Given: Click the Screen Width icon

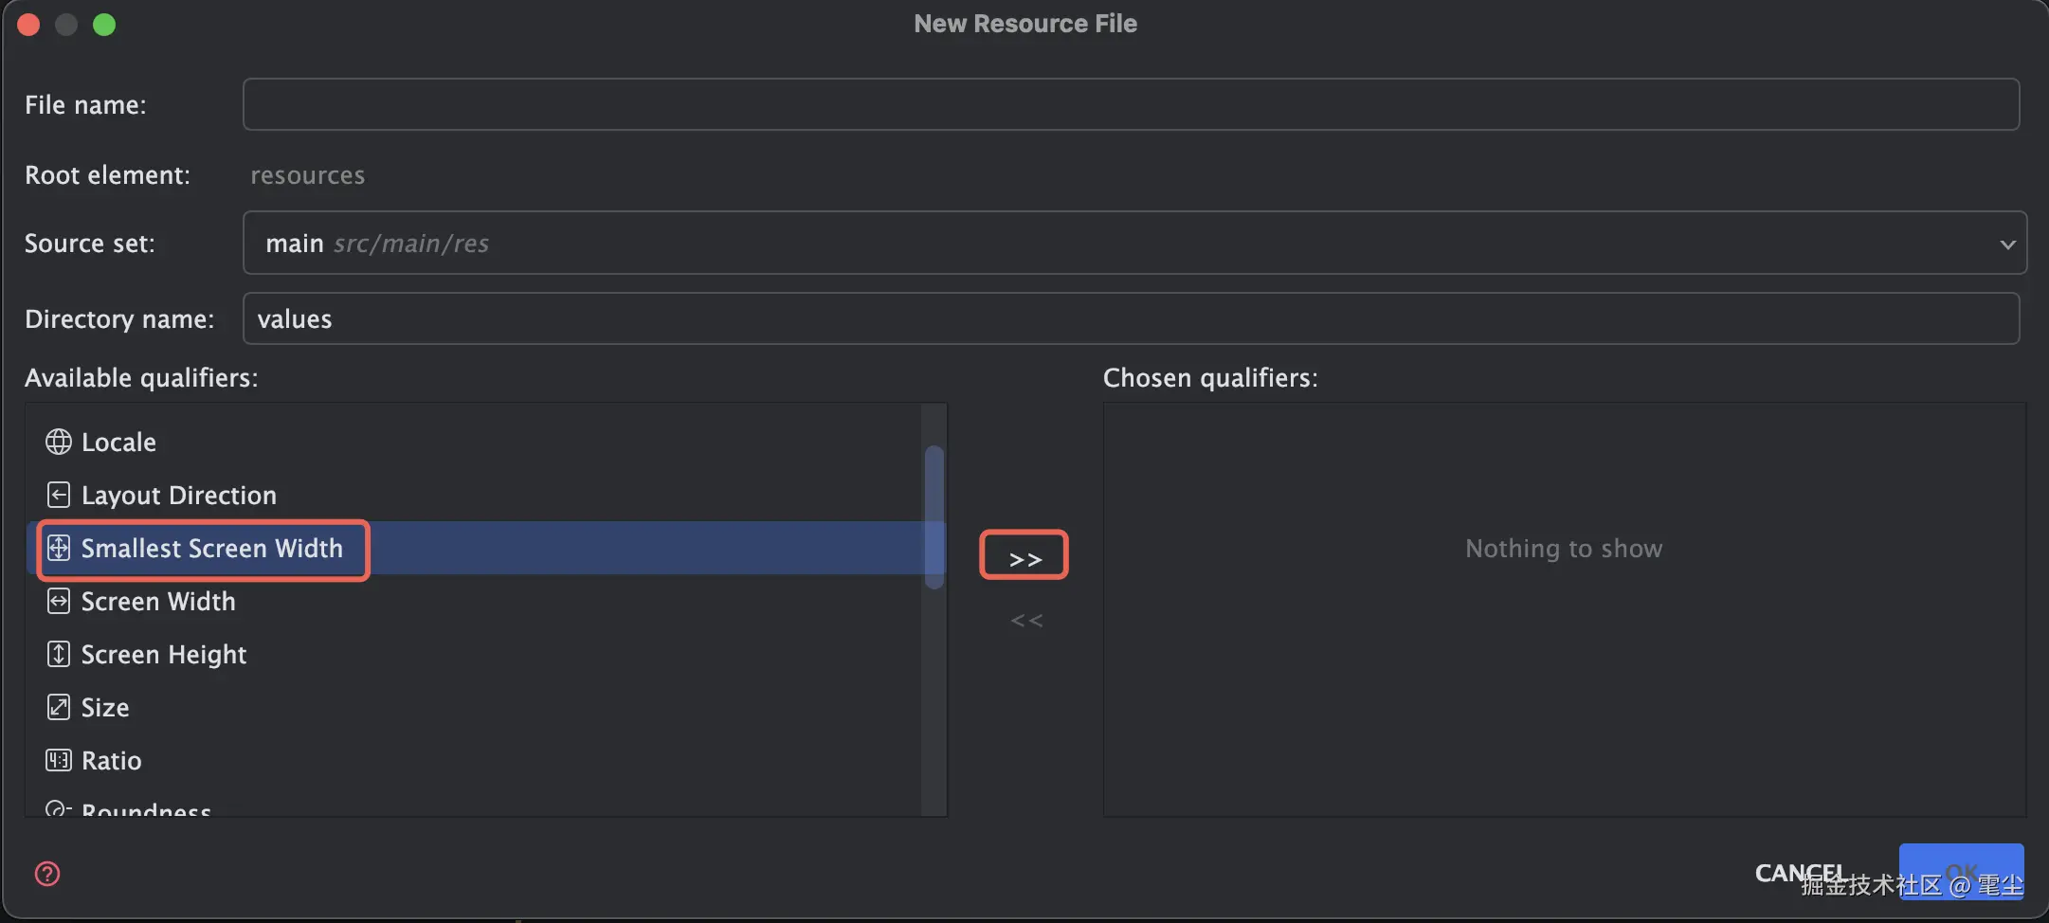Looking at the screenshot, I should point(59,601).
